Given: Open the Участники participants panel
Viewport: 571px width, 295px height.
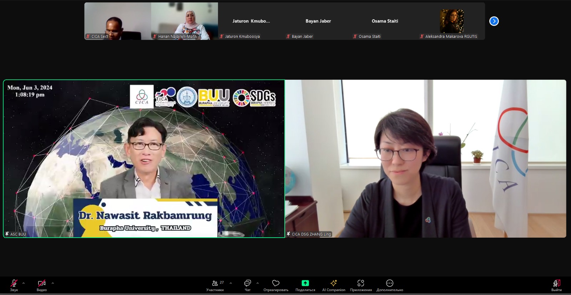Looking at the screenshot, I should tap(215, 285).
